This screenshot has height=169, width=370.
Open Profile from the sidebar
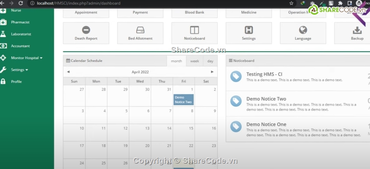[16, 81]
